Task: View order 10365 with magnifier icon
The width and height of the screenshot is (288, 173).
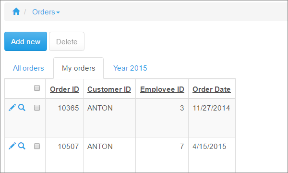Action: (x=22, y=107)
